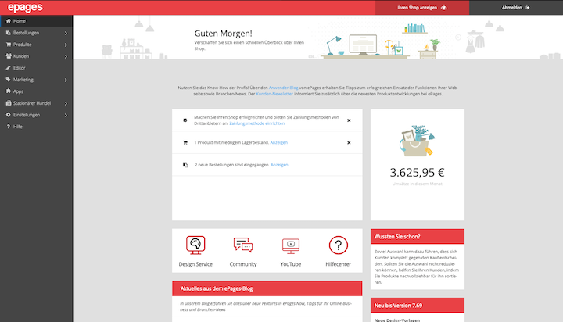Open the Hilfe sidebar item
This screenshot has width=563, height=322.
pyautogui.click(x=17, y=126)
